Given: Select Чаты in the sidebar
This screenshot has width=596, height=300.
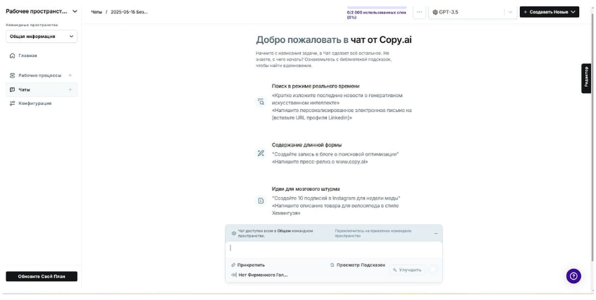Looking at the screenshot, I should (42, 89).
